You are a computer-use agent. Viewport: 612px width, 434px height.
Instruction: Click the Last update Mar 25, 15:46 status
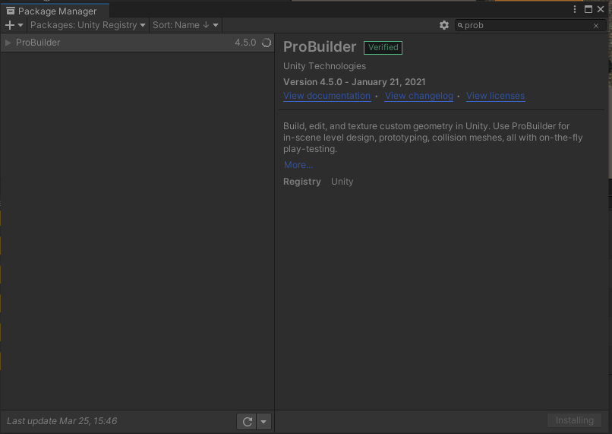pos(62,421)
